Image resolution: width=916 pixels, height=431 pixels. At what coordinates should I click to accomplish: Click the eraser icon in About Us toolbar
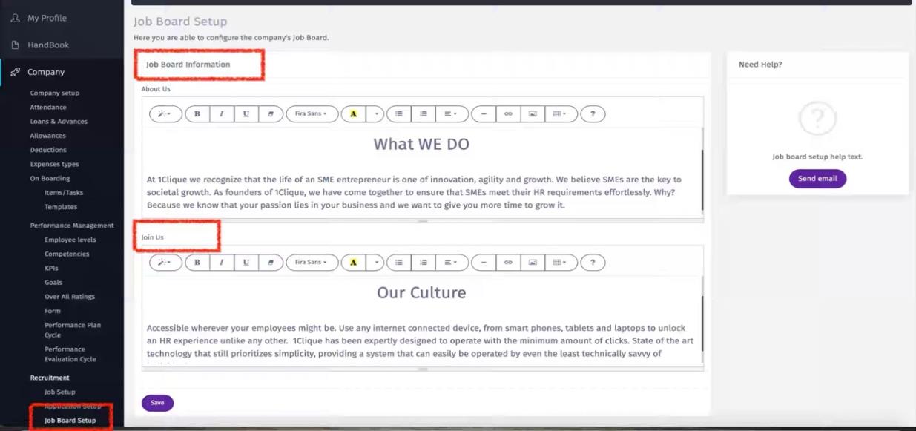[271, 114]
